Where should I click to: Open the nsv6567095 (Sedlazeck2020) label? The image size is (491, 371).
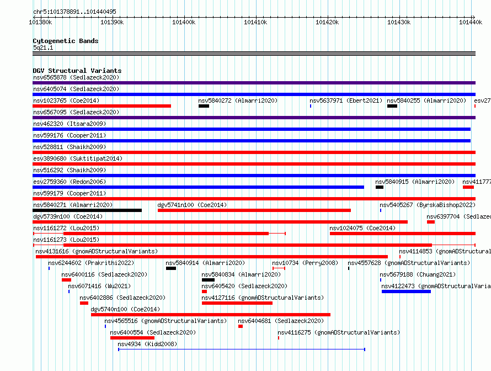(x=76, y=112)
